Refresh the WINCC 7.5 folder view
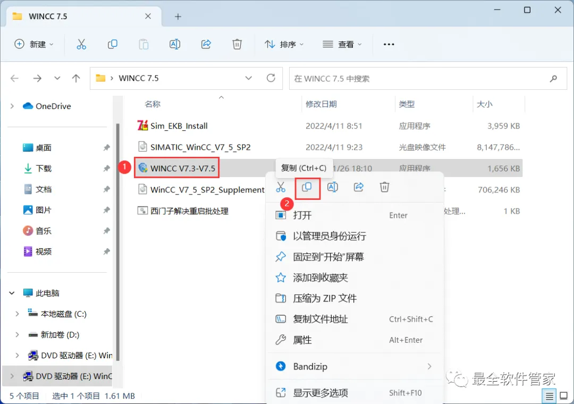This screenshot has height=404, width=574. (x=271, y=78)
